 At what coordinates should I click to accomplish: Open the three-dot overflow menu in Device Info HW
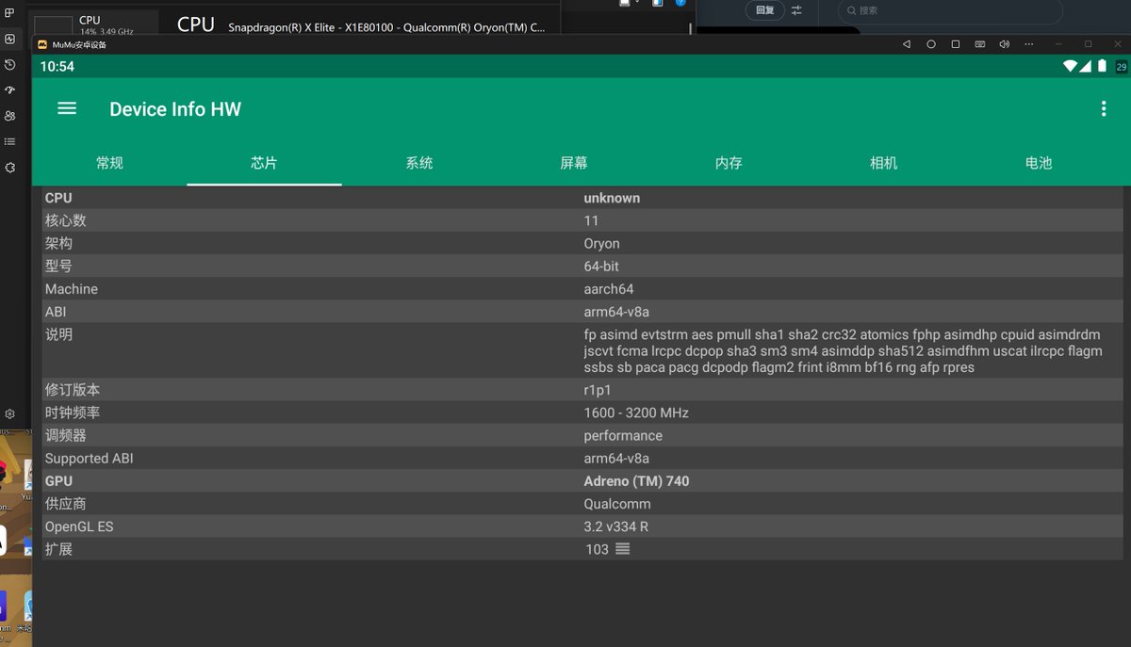tap(1103, 109)
